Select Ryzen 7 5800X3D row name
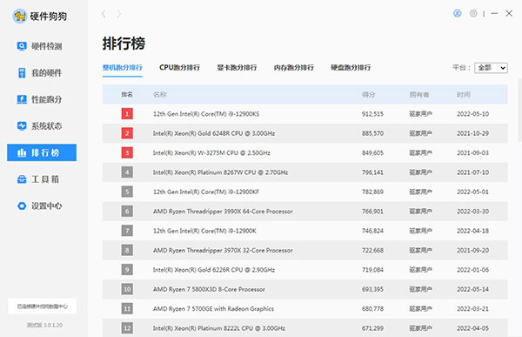Viewport: 522px width, 337px height. point(209,289)
